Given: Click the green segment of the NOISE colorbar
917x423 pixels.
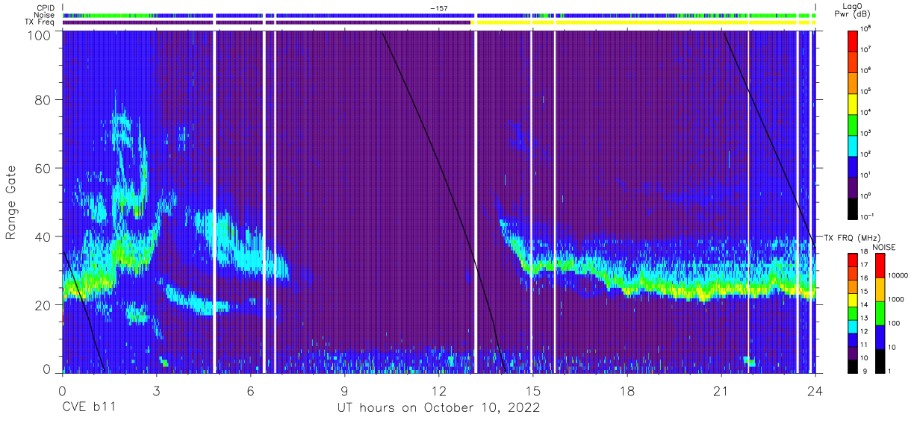Looking at the screenshot, I should coord(880,313).
